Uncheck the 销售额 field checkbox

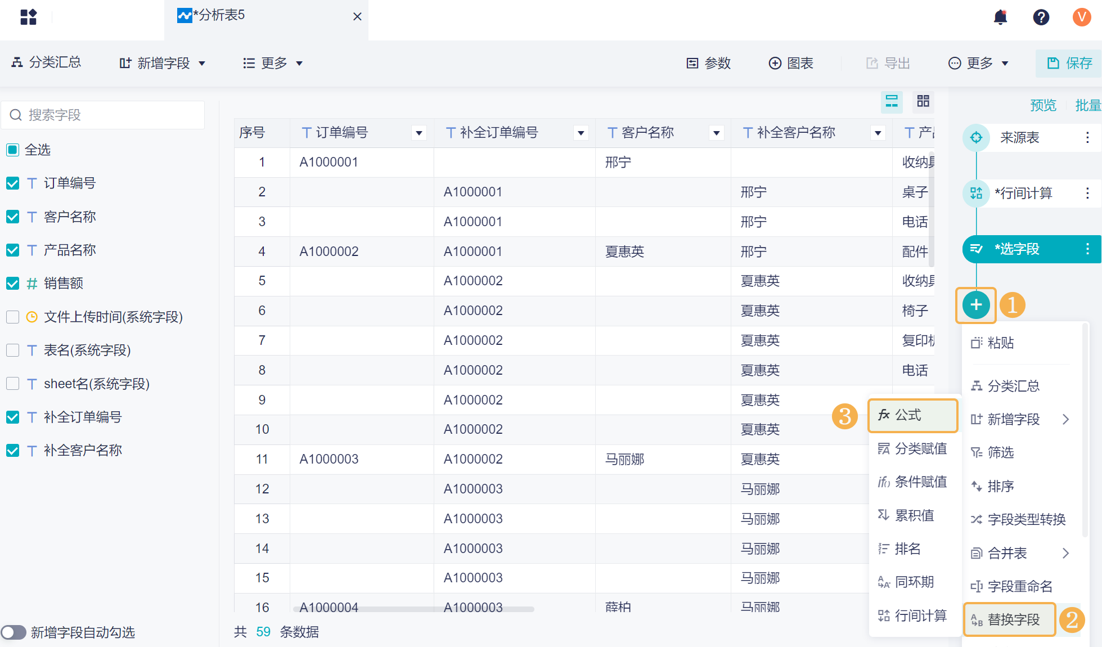click(x=12, y=284)
